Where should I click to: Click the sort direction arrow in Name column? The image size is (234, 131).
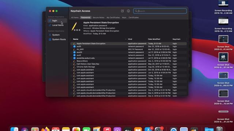[x=125, y=39]
